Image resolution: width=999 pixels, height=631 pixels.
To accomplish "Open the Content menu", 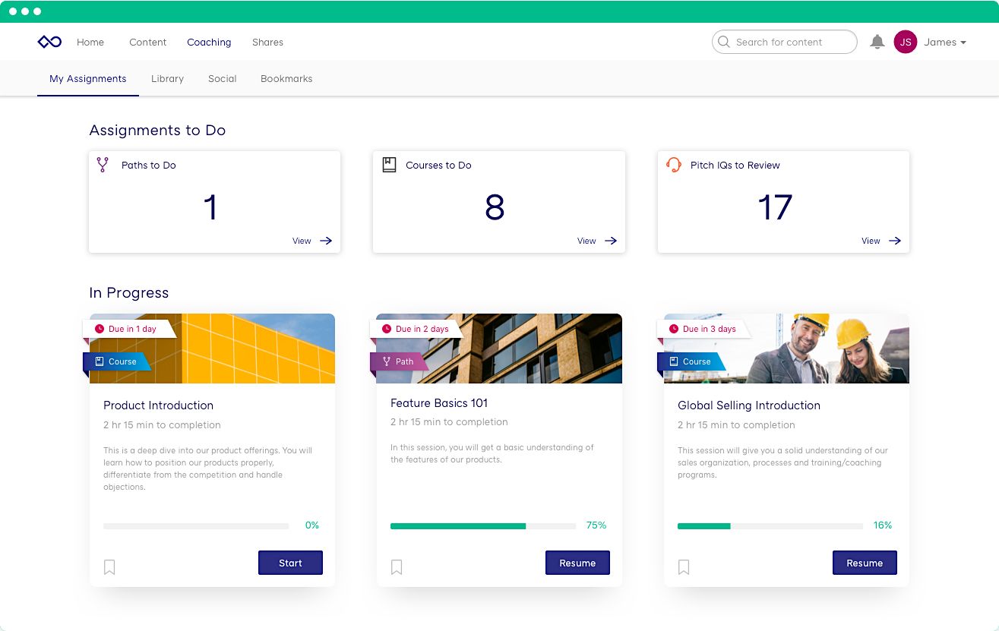I will (x=148, y=43).
